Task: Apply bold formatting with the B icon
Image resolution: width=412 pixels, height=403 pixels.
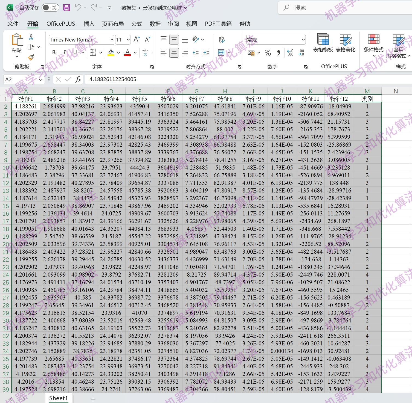Action: pyautogui.click(x=54, y=52)
